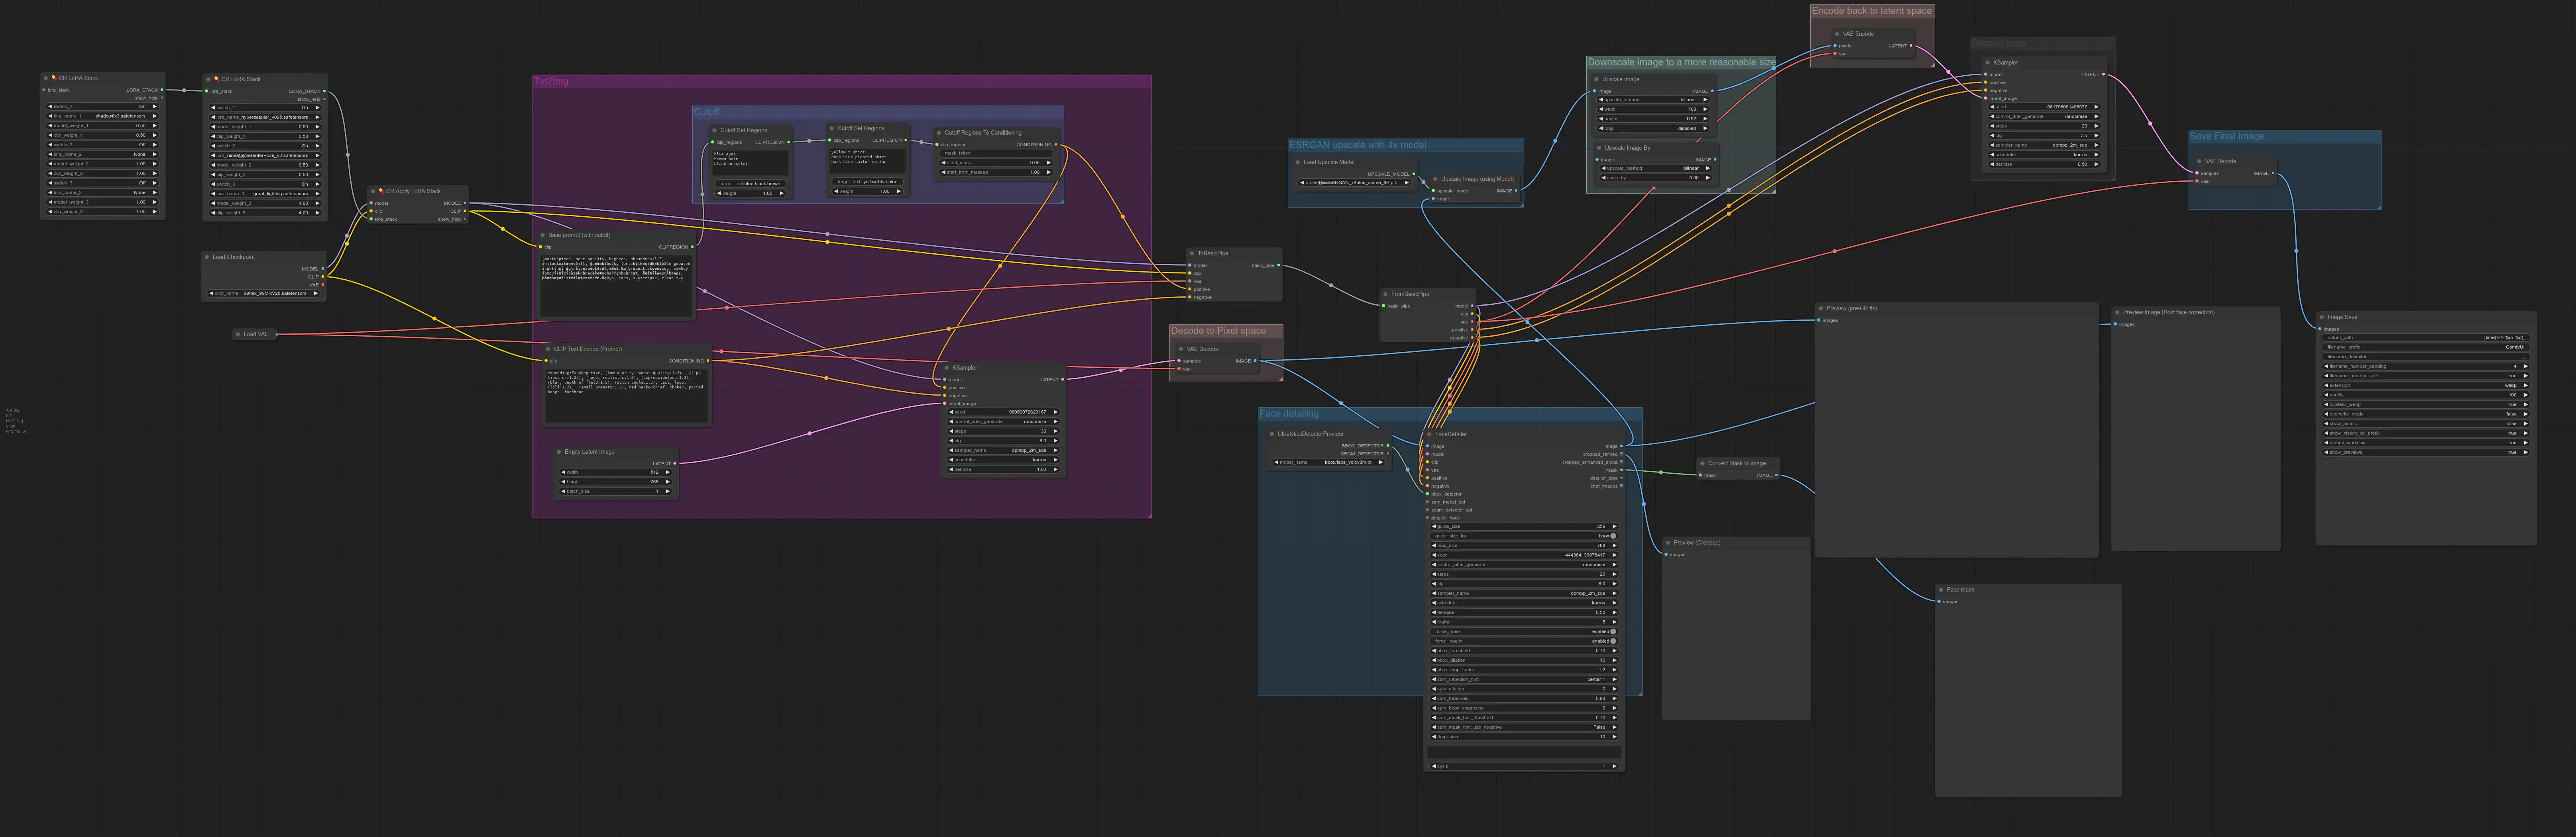Open lora_name_1 shadowfix3.safetensors dropdown
Viewport: 2576px width, 837px height.
pos(103,116)
